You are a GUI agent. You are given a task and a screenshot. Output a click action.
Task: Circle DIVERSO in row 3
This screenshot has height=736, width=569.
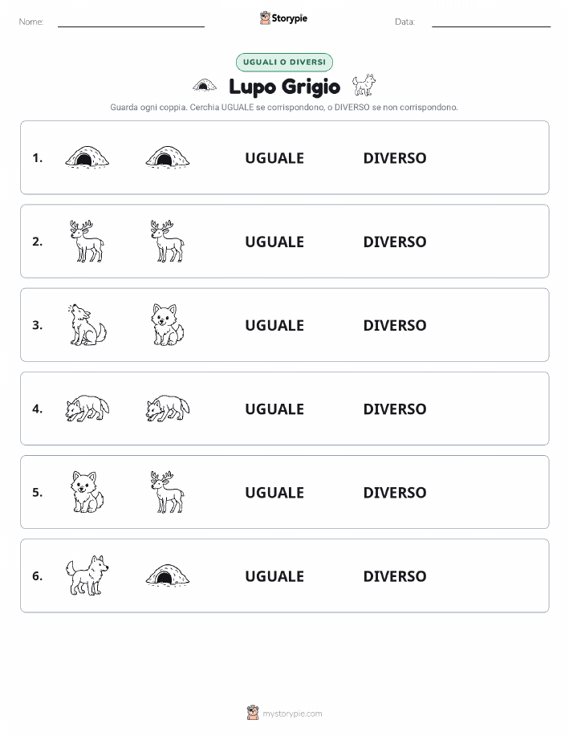coord(395,325)
